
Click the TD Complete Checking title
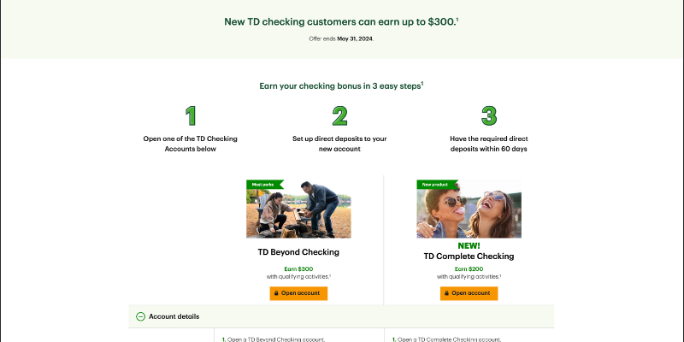469,256
